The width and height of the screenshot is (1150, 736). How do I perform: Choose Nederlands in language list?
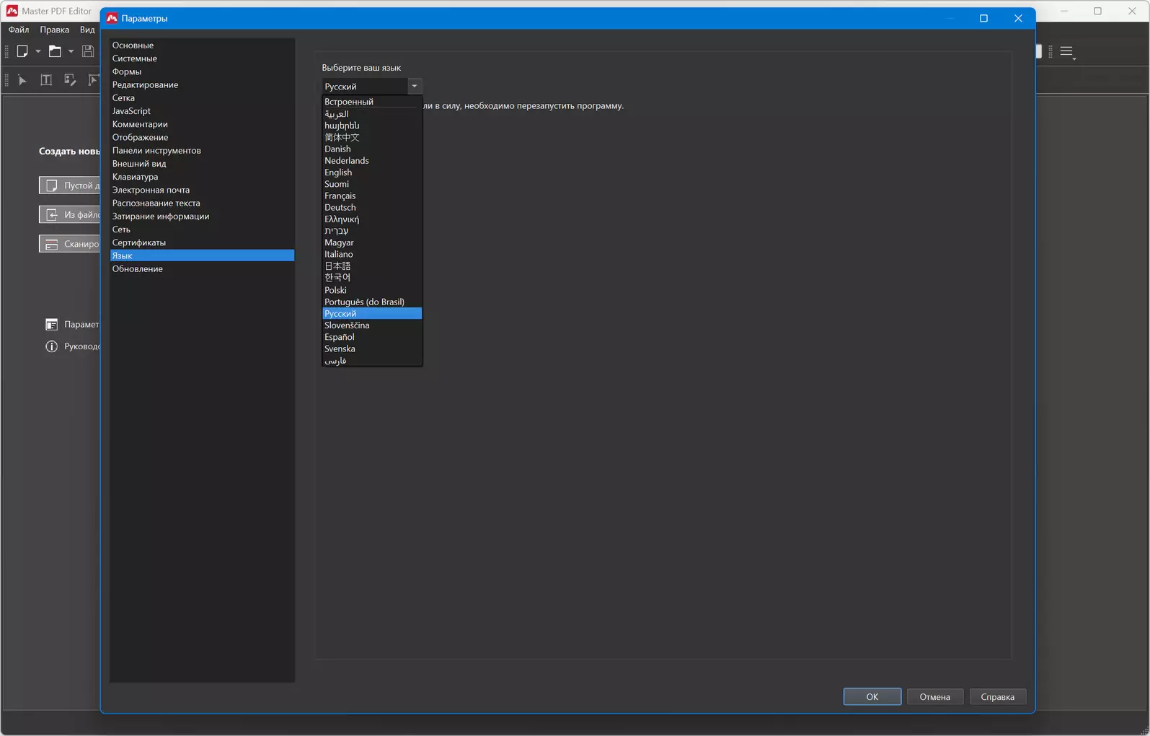pyautogui.click(x=372, y=160)
